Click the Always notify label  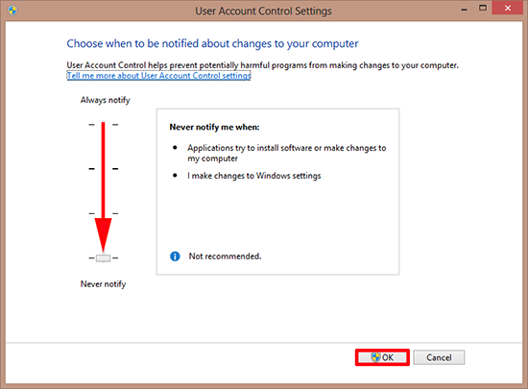105,100
